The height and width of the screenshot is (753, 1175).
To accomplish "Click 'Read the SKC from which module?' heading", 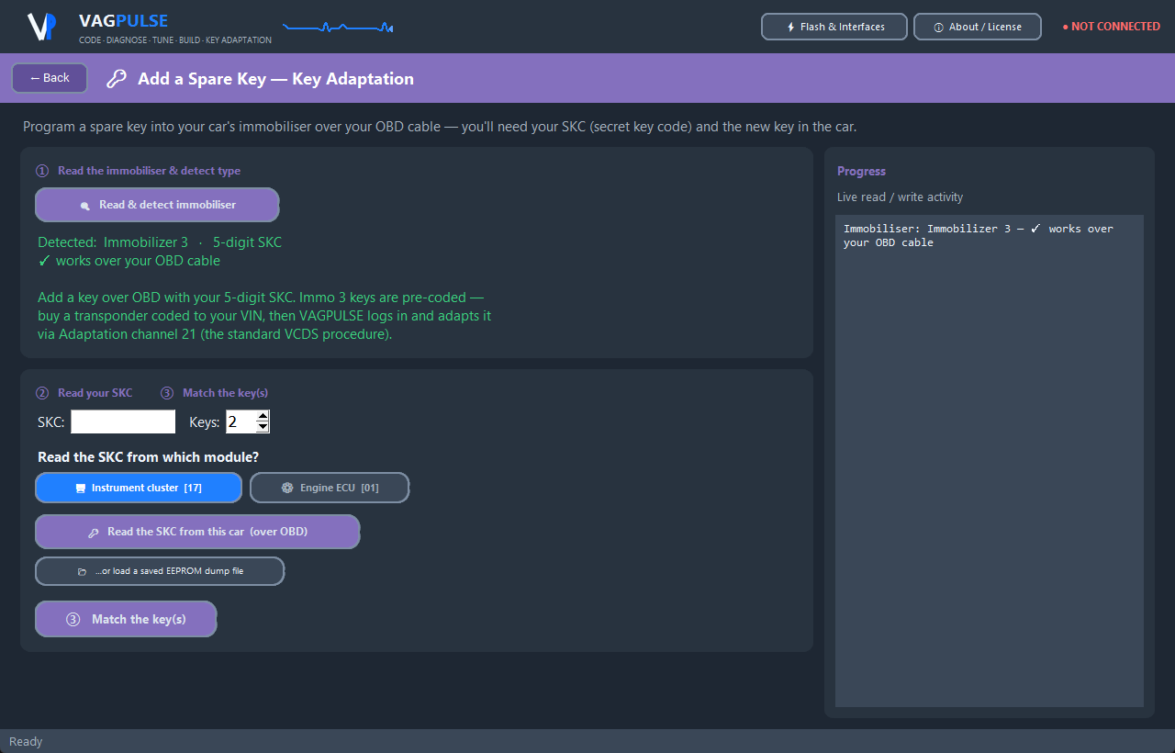I will coord(148,457).
